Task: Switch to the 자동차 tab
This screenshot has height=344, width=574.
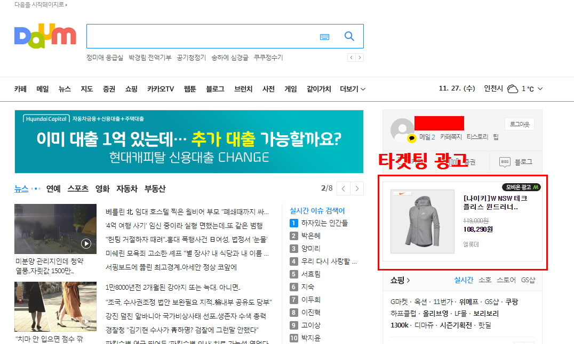Action: click(x=127, y=189)
